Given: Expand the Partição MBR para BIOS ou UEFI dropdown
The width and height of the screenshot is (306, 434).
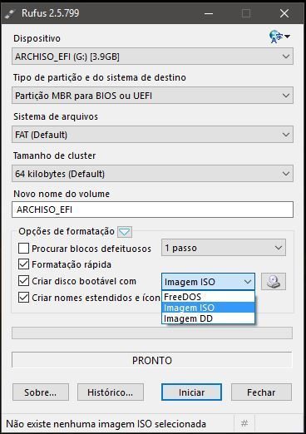Looking at the screenshot, I should 152,96.
